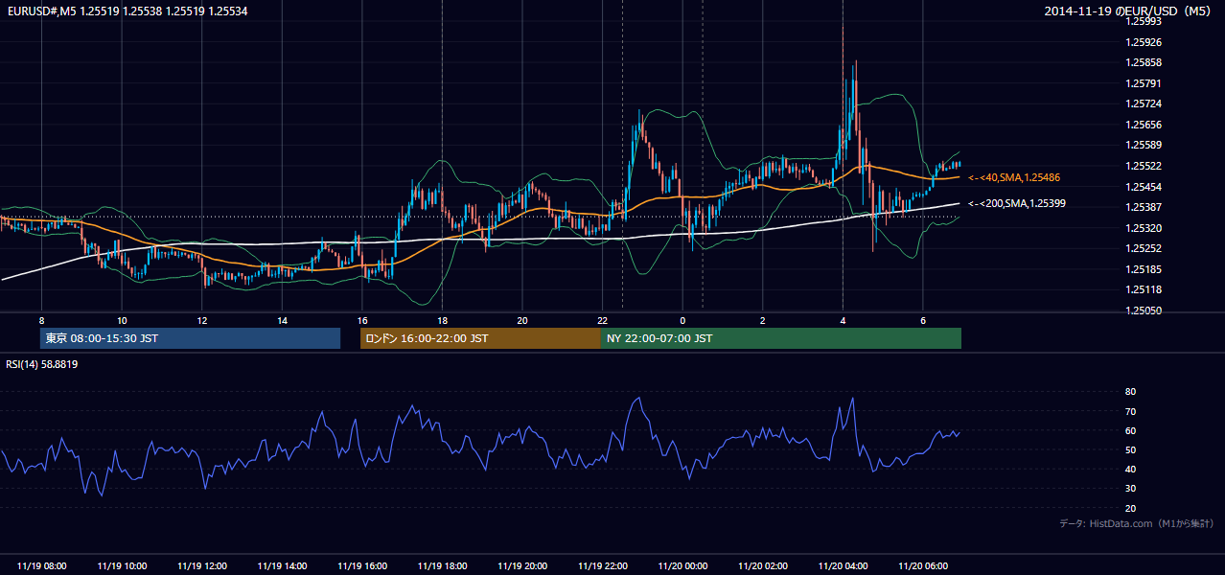Click bottom date label 11/20 02:00
Screen dimensions: 1225x575
click(x=763, y=566)
